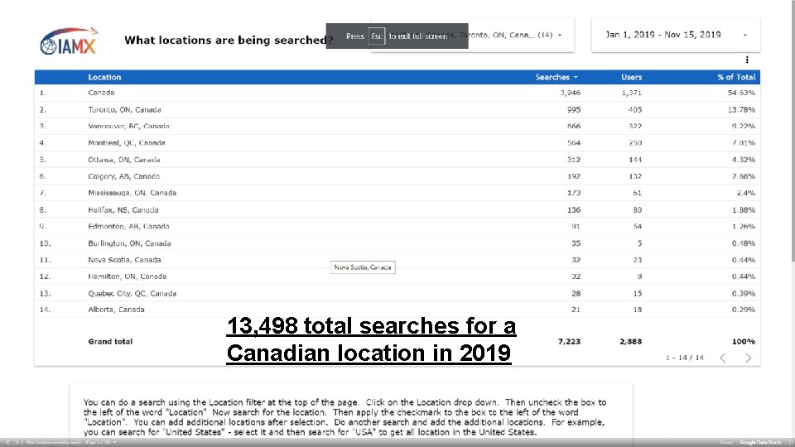The height and width of the screenshot is (447, 795).
Task: Open the table's three-dot options menu
Action: pos(747,60)
